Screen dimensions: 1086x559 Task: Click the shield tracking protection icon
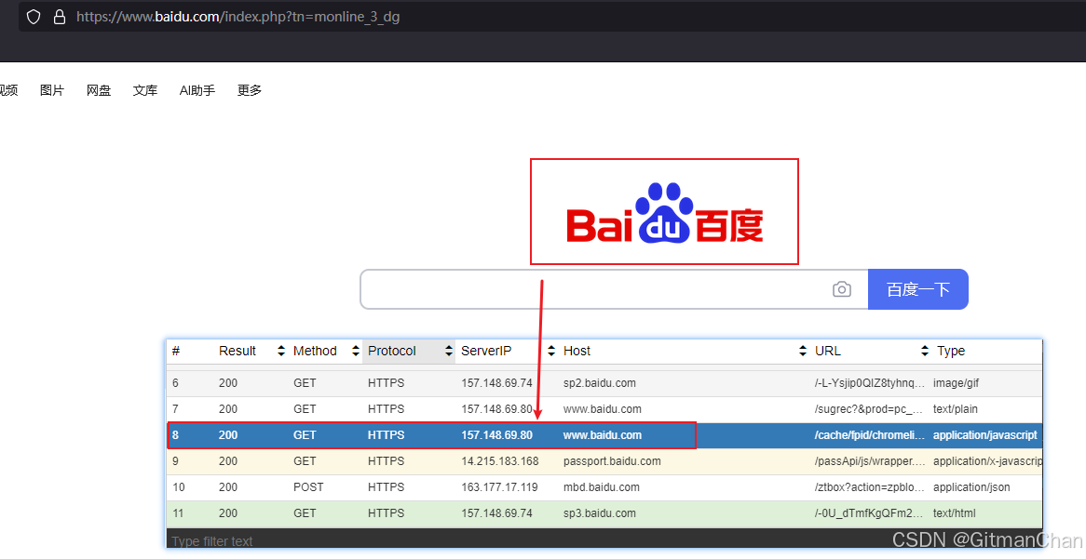tap(34, 17)
